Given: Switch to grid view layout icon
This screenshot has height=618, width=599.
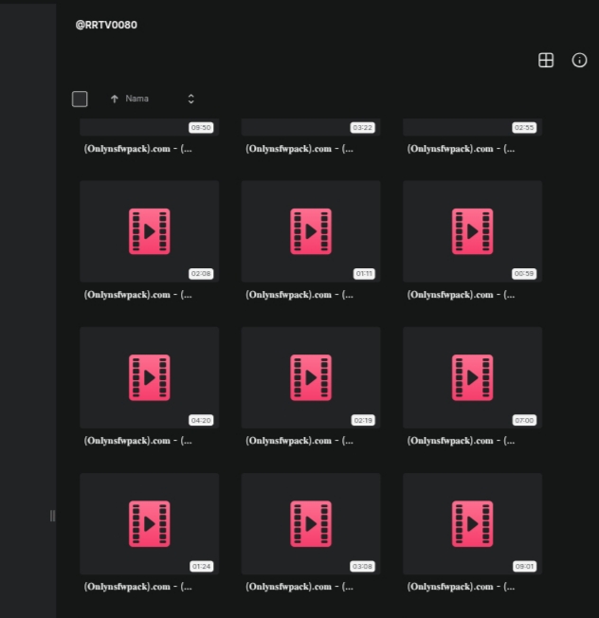Looking at the screenshot, I should (x=546, y=61).
